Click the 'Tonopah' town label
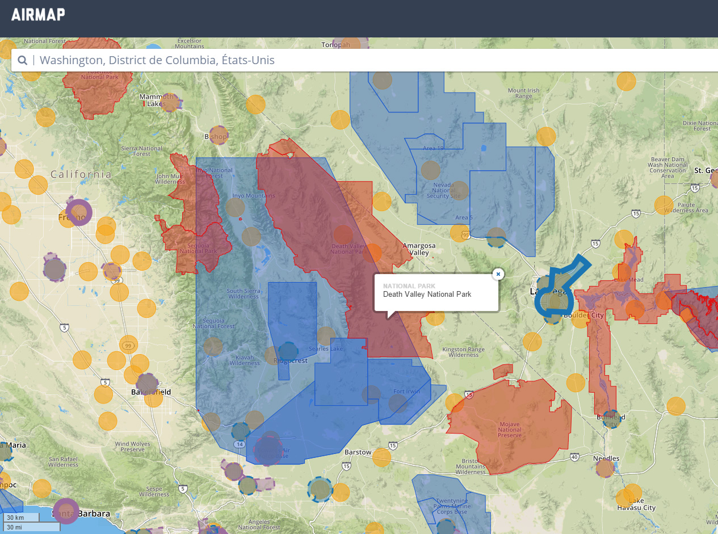Viewport: 718px width, 534px height. 336,45
